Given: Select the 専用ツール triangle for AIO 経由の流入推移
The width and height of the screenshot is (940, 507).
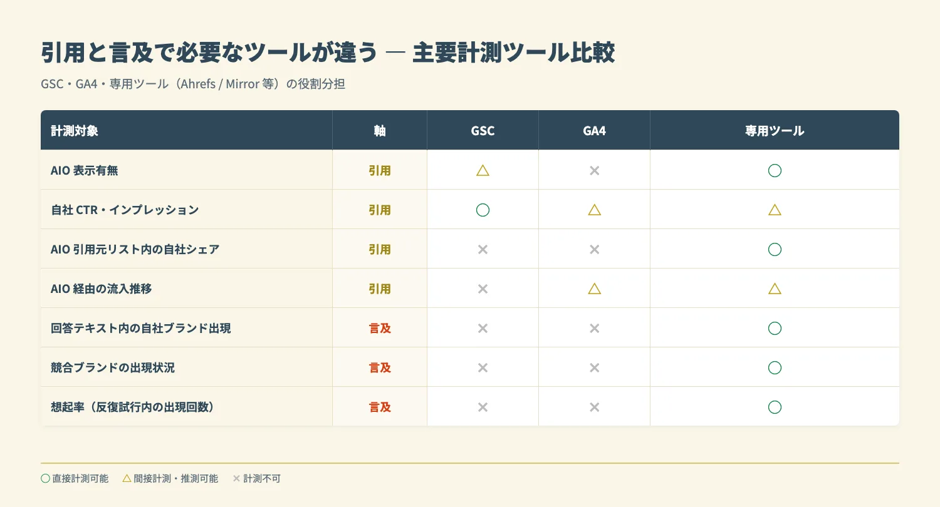Looking at the screenshot, I should [x=775, y=289].
